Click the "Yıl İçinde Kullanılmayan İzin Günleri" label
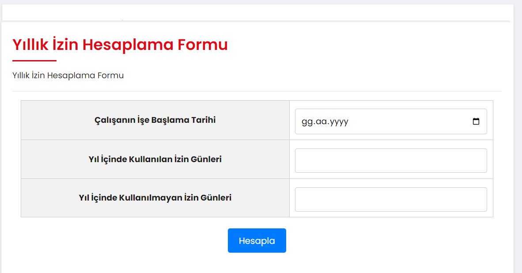 pos(155,198)
